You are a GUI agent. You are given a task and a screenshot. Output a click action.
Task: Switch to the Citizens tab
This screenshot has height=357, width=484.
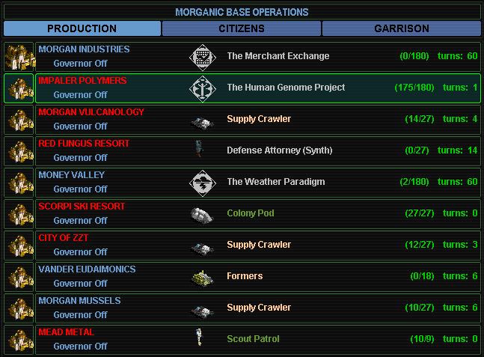[242, 28]
